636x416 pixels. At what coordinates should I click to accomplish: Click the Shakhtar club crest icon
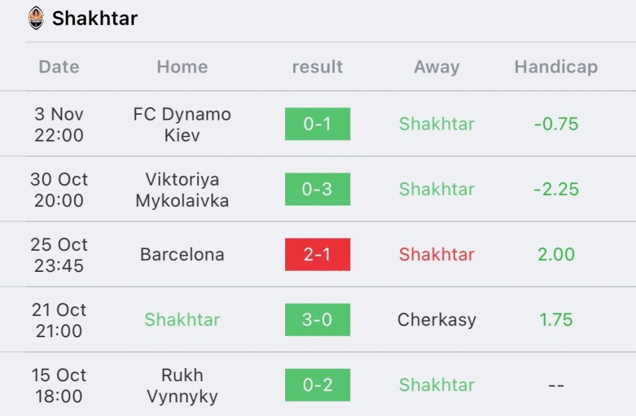click(36, 18)
